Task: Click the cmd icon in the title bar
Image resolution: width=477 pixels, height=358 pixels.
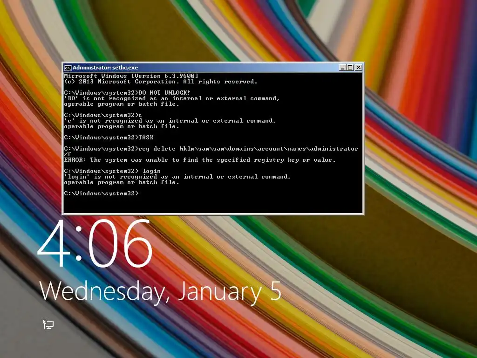Action: click(x=68, y=68)
